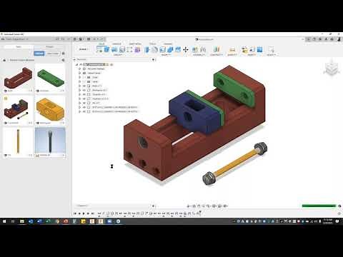Open data panel settings gear
Viewport: 343px width, 257px height.
pos(64,54)
